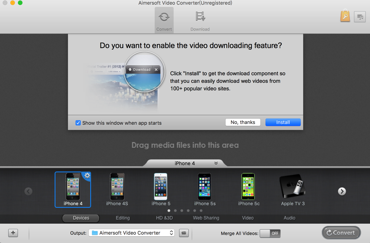Screen dimensions: 370x243
Task: Click the green zoom window button
Action: pyautogui.click(x=20, y=3)
